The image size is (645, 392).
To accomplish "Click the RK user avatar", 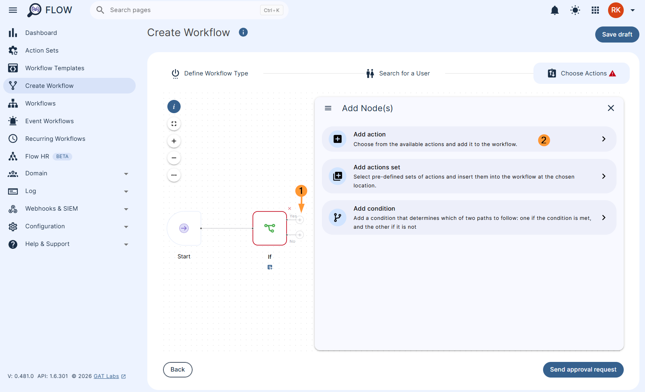I will pyautogui.click(x=616, y=10).
